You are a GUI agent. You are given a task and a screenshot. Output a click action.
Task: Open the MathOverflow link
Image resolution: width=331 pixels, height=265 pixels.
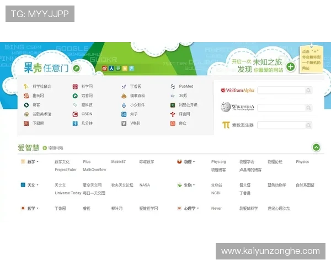tap(94, 169)
